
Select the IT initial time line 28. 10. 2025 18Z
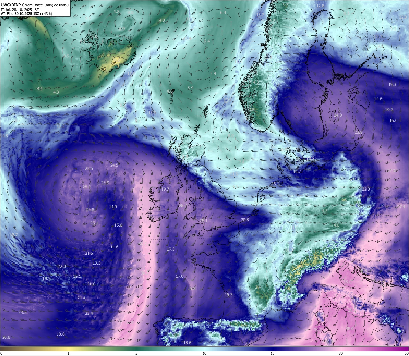[20, 10]
